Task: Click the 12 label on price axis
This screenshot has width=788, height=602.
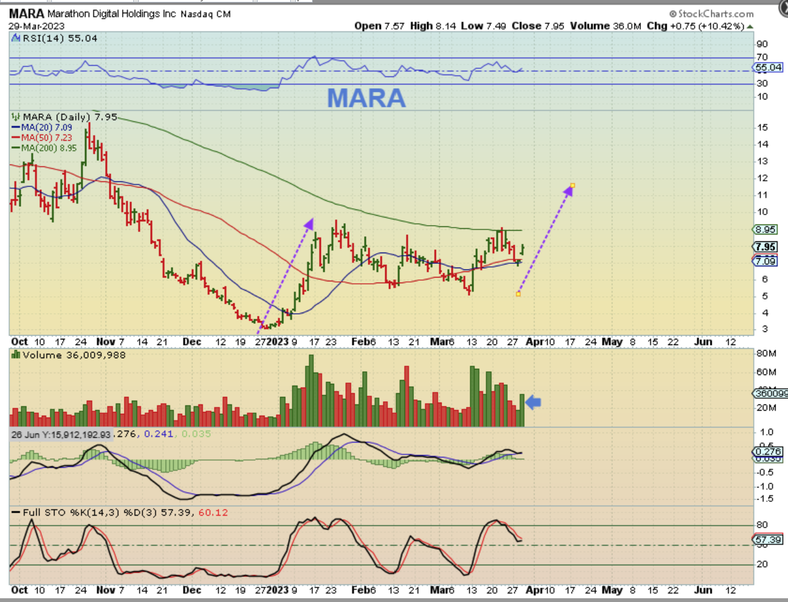Action: [762, 178]
